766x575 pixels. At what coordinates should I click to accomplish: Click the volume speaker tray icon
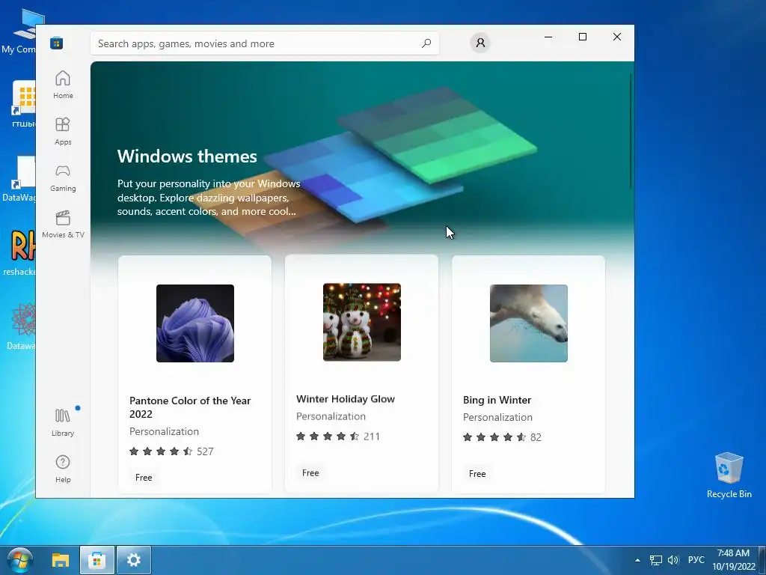pos(673,560)
